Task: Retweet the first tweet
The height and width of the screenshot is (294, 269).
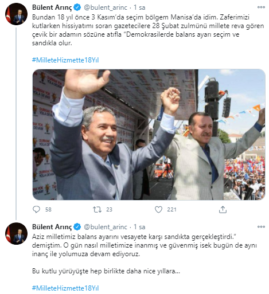Action: click(97, 210)
